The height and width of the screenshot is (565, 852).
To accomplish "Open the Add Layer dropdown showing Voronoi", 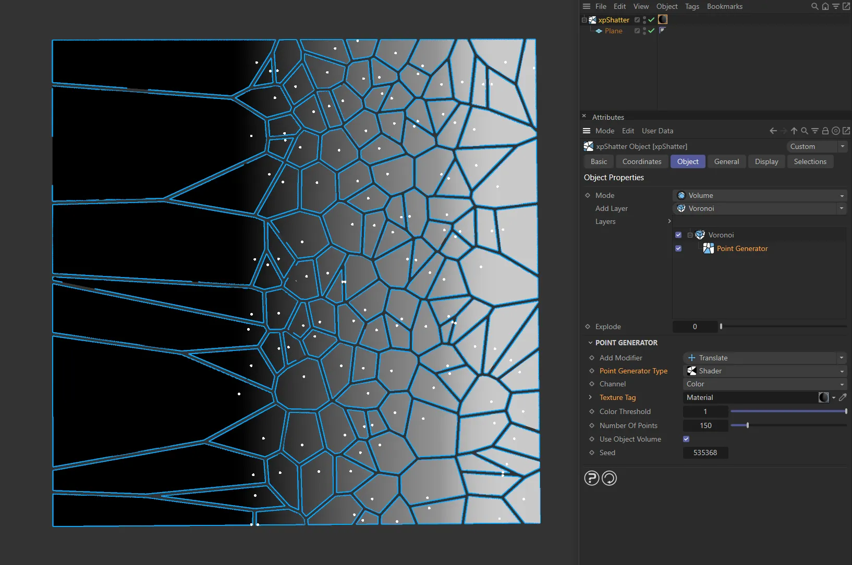I will pyautogui.click(x=759, y=208).
